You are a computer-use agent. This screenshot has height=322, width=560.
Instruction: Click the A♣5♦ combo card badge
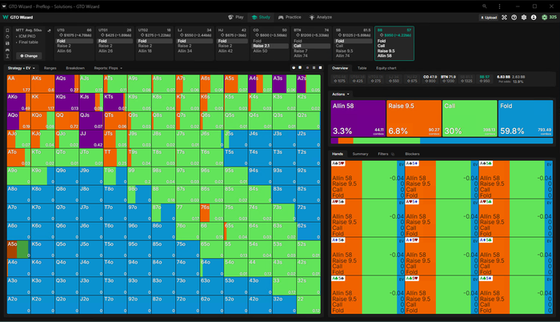486,279
